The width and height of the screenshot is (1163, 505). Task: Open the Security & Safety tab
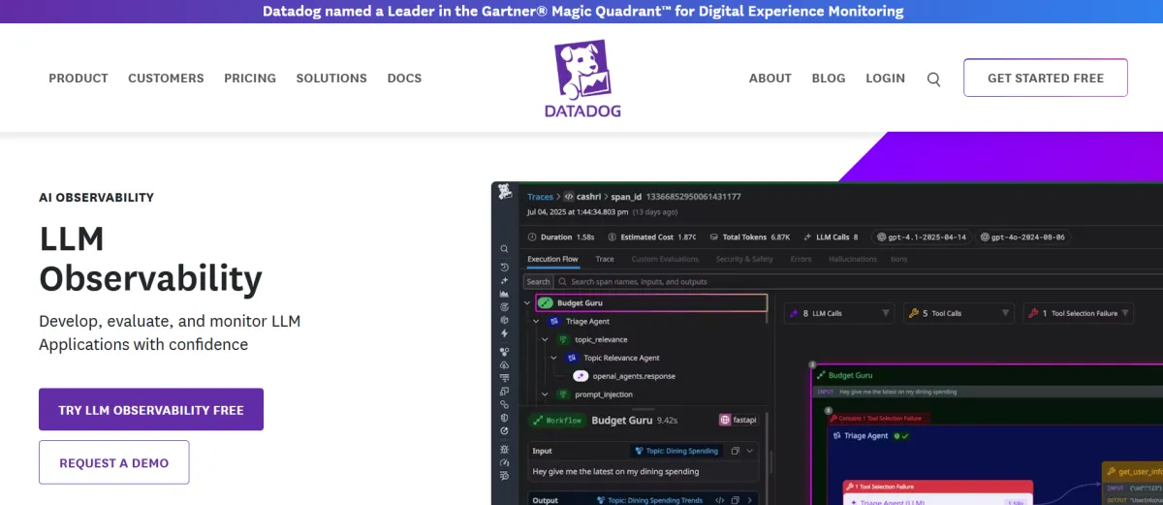[x=744, y=259]
